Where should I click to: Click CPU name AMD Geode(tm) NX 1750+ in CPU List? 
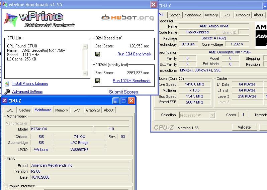tap(43, 50)
